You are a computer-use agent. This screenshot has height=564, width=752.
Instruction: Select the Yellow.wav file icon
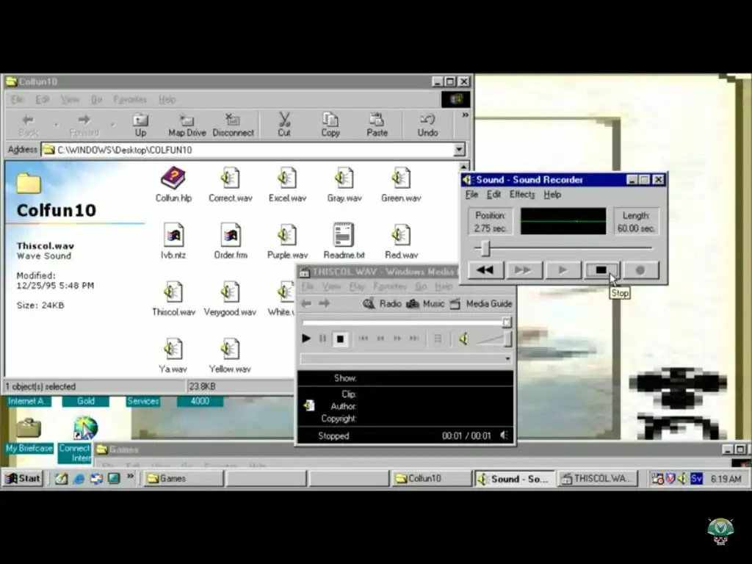230,350
